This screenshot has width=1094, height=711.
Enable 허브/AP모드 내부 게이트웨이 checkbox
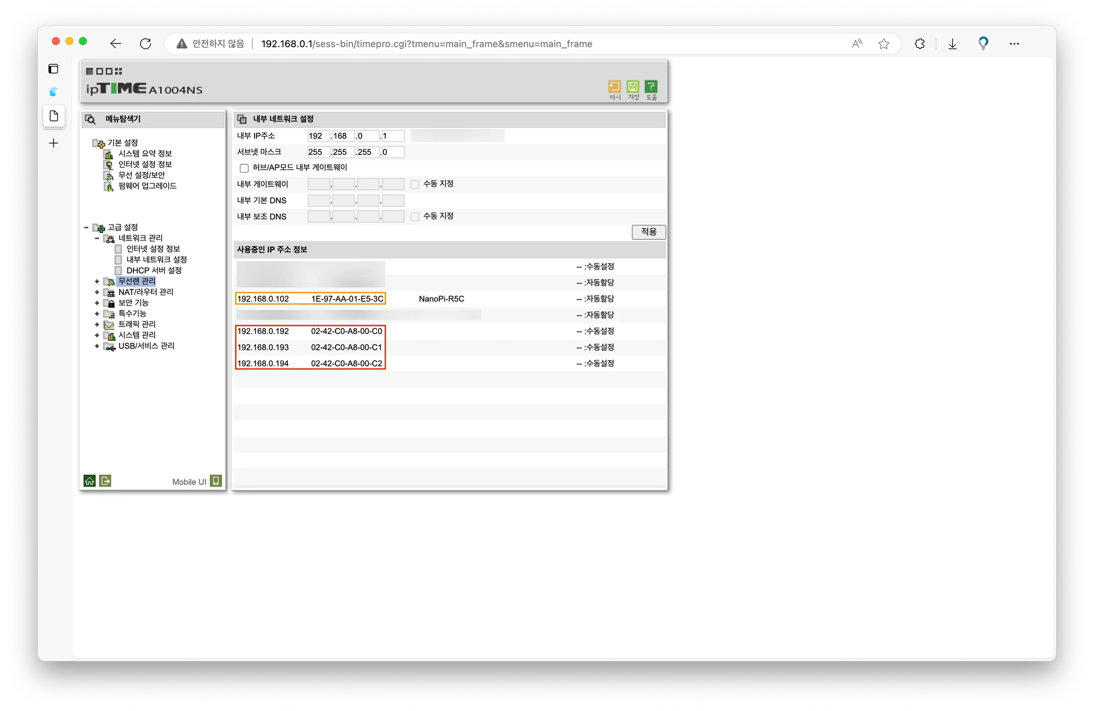pos(244,168)
